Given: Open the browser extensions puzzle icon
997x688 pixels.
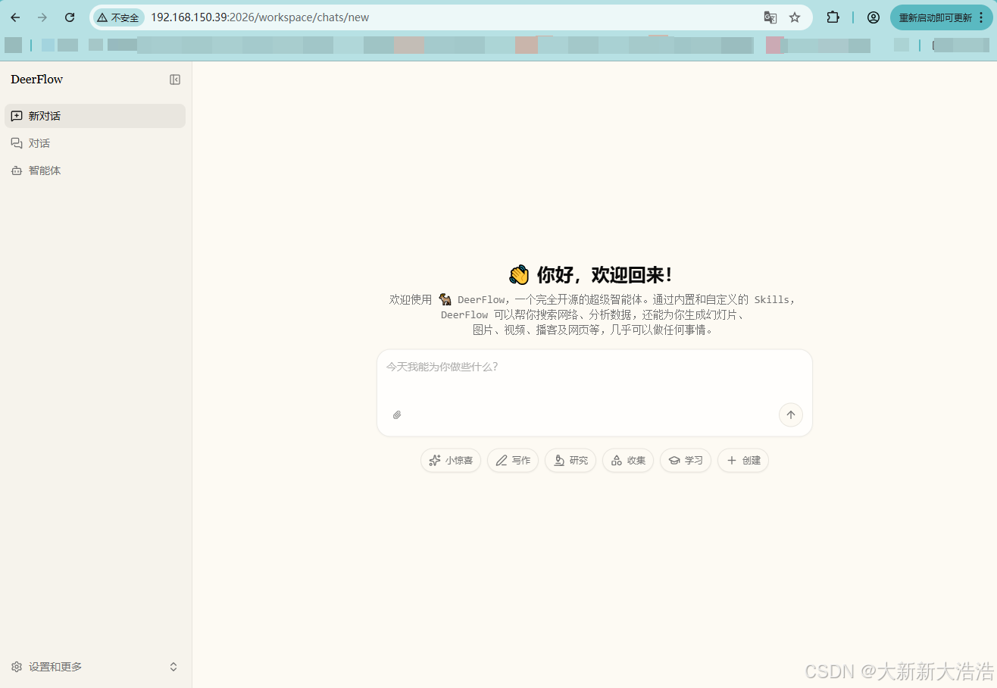Looking at the screenshot, I should pyautogui.click(x=833, y=17).
